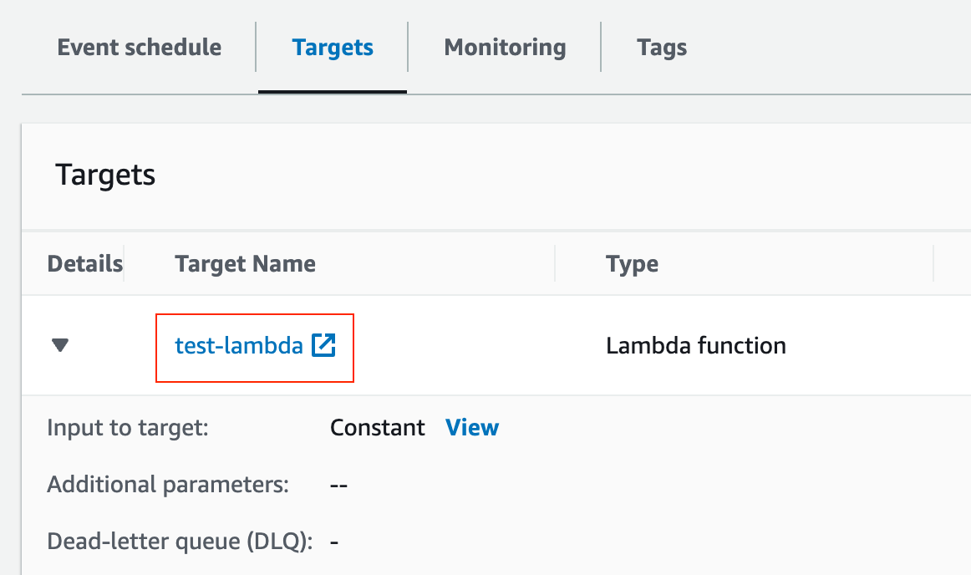971x575 pixels.
Task: Open the test-lambda target link
Action: coord(238,346)
